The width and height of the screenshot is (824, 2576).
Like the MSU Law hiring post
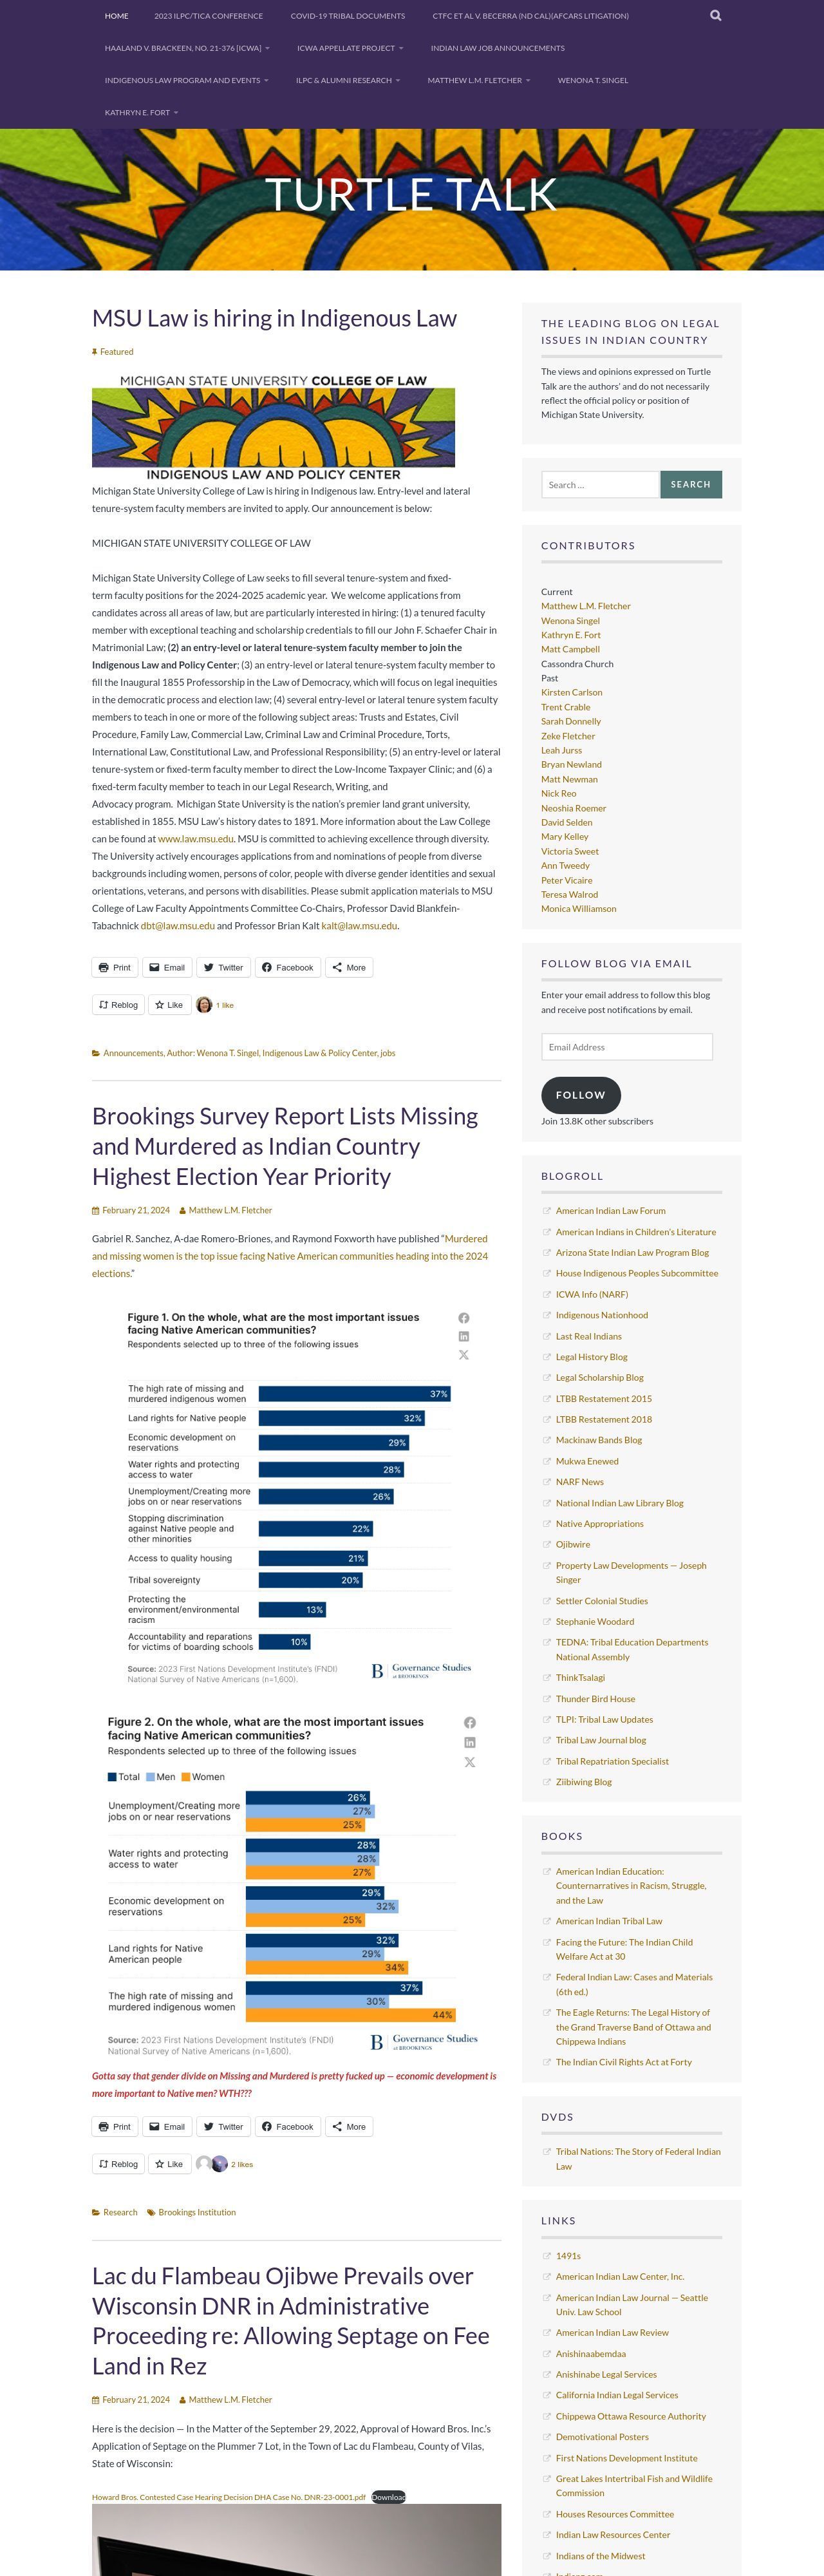tap(168, 1005)
